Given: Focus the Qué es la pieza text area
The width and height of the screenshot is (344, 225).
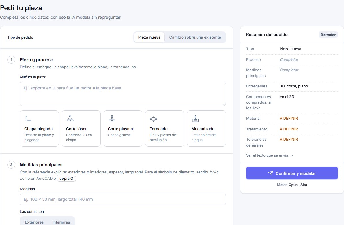Looking at the screenshot, I should [x=123, y=94].
